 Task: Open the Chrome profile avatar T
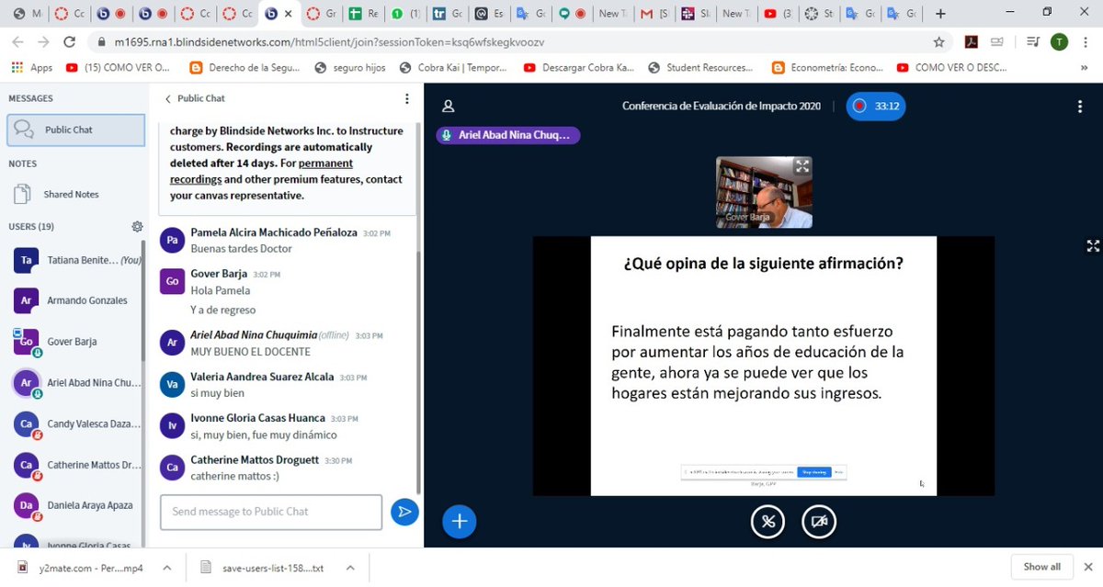(1059, 42)
